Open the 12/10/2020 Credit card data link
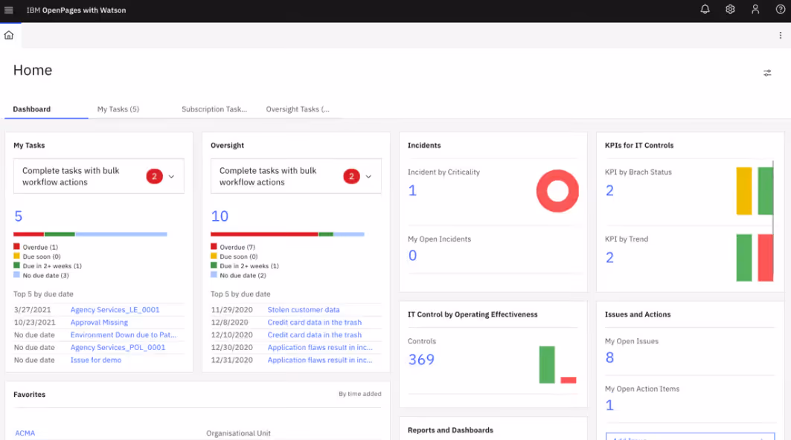Image resolution: width=791 pixels, height=440 pixels. (x=314, y=334)
